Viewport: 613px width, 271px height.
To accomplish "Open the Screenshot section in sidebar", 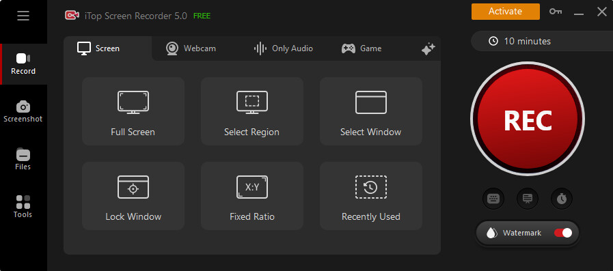I will click(x=23, y=112).
